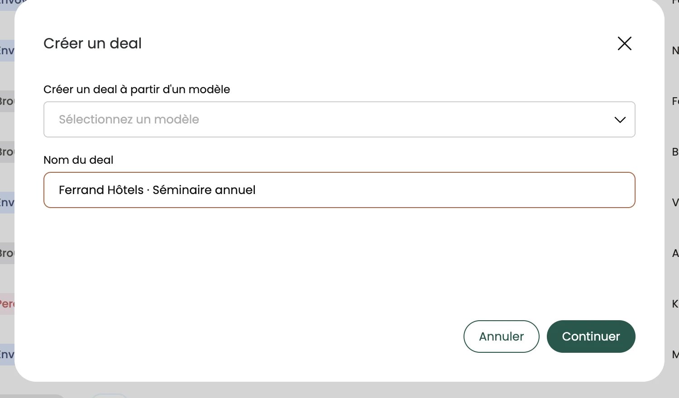This screenshot has height=398, width=679.
Task: Click the background row starting with K
Action: coord(675,304)
